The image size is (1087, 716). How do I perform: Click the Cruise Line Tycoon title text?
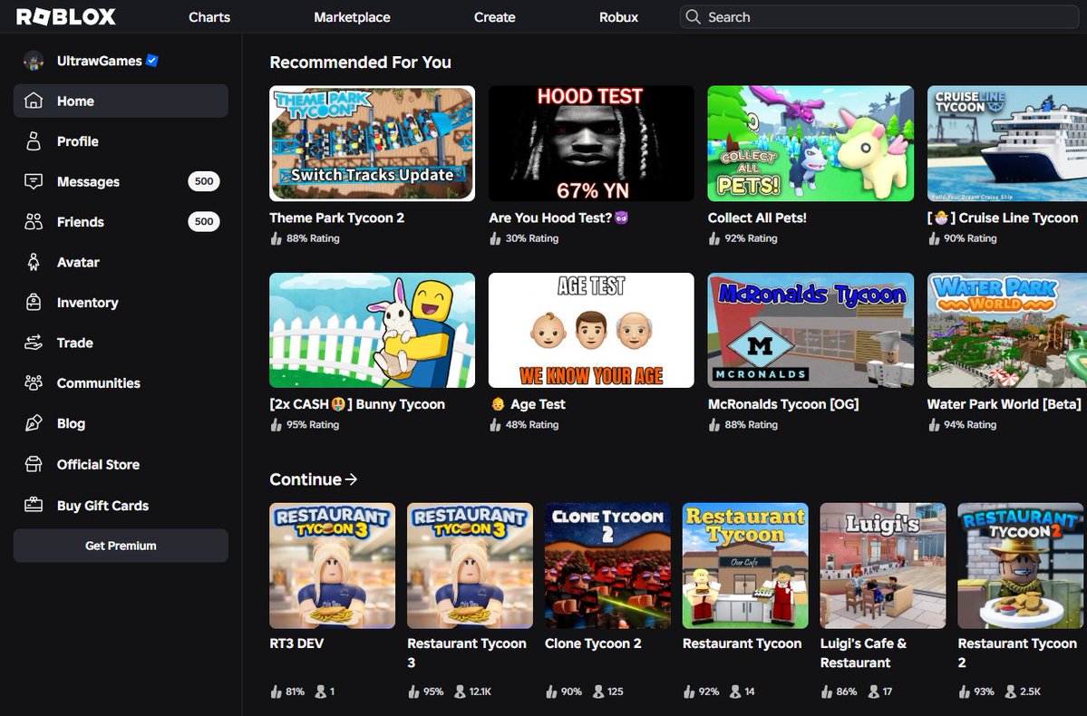[x=1003, y=218]
